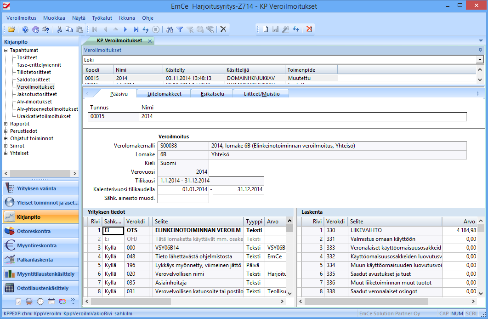Click the new blank document icon
The height and width of the screenshot is (319, 488).
pyautogui.click(x=265, y=29)
